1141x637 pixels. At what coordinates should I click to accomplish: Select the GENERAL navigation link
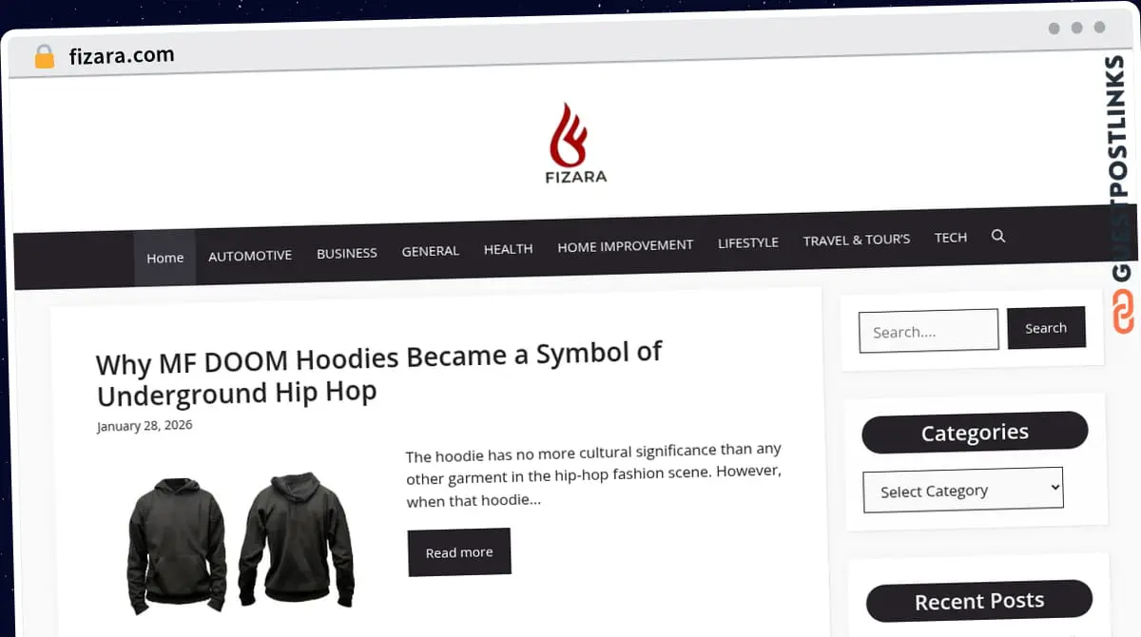coord(431,251)
